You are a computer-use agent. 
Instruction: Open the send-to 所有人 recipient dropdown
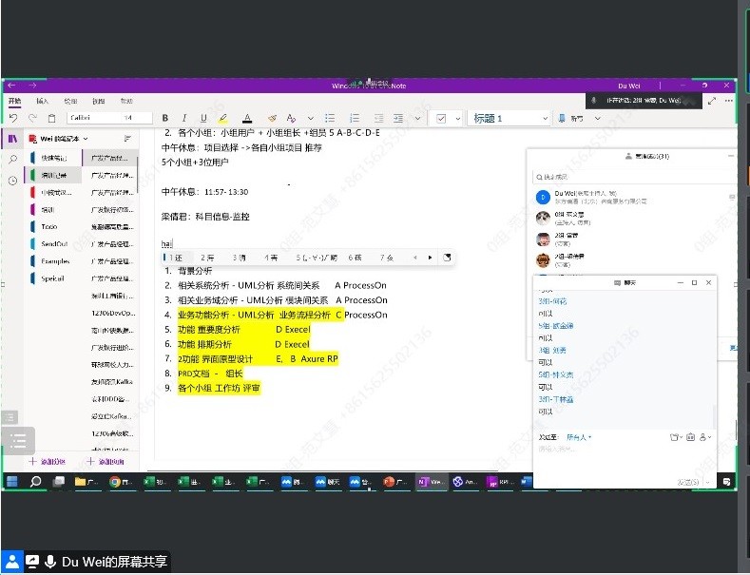[579, 437]
